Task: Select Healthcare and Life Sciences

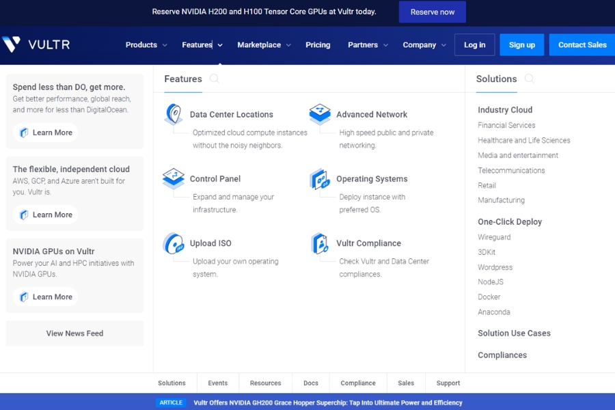Action: [523, 140]
